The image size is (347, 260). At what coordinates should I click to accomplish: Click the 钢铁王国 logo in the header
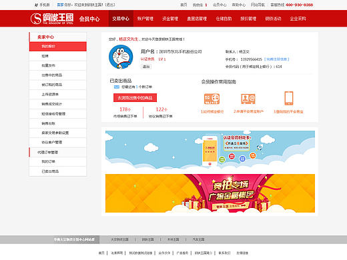point(52,19)
